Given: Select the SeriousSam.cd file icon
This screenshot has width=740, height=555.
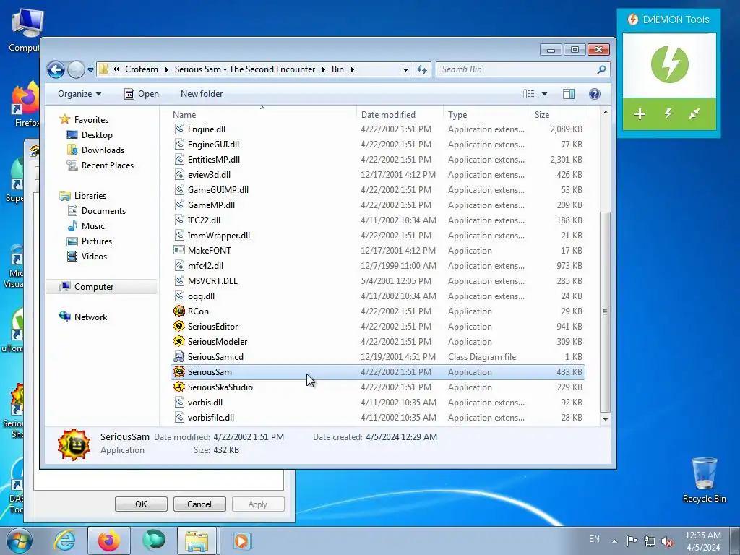Looking at the screenshot, I should coord(179,356).
